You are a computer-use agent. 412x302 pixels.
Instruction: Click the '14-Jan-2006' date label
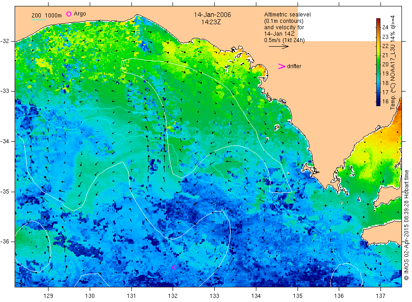[212, 15]
